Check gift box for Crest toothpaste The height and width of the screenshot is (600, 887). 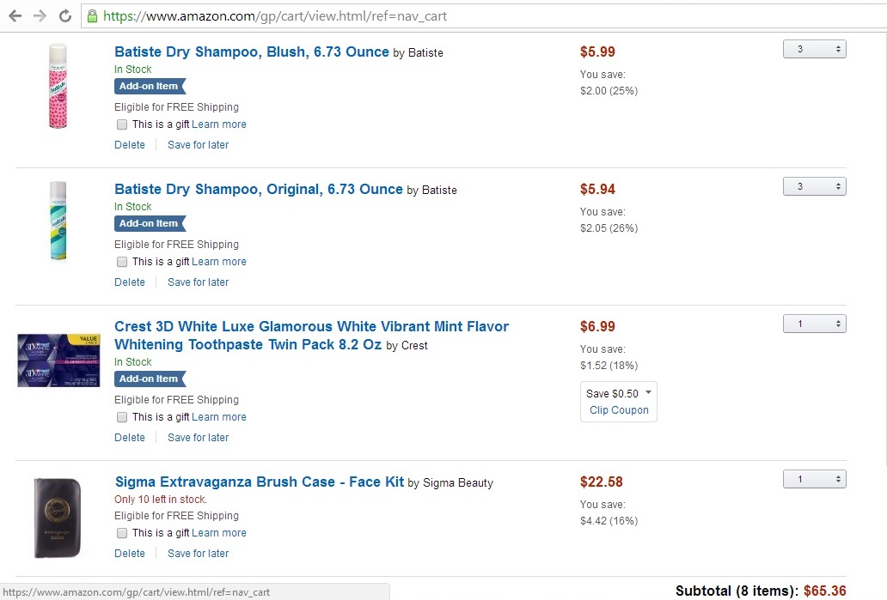coord(122,417)
